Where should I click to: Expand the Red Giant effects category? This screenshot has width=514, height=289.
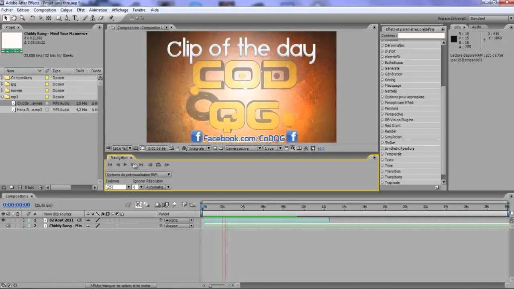pos(383,126)
